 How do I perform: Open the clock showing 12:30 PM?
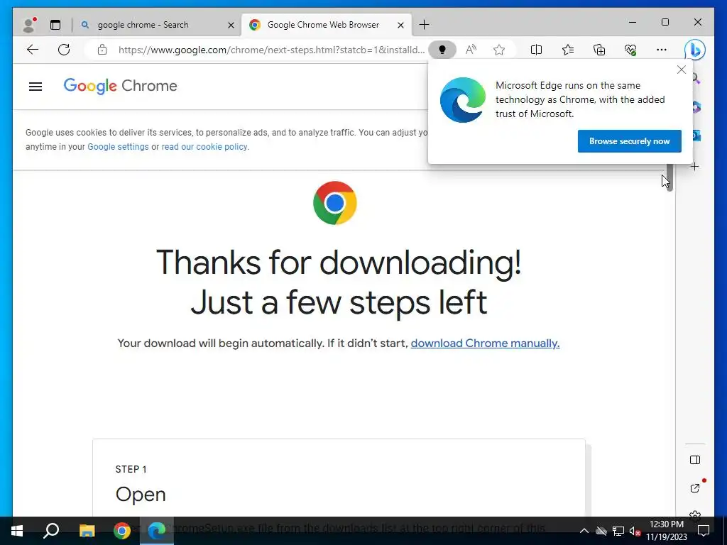click(666, 531)
